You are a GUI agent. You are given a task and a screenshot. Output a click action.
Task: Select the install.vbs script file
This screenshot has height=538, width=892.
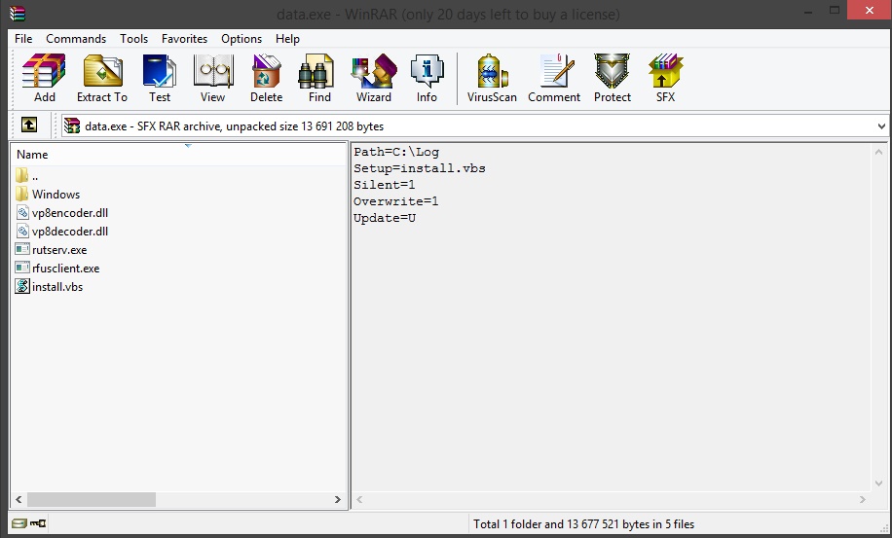click(56, 287)
